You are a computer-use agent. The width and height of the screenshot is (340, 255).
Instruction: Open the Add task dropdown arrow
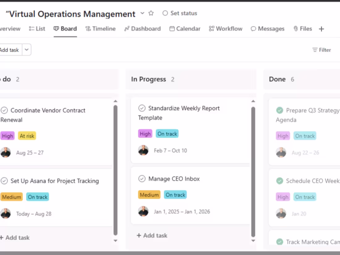pos(26,50)
